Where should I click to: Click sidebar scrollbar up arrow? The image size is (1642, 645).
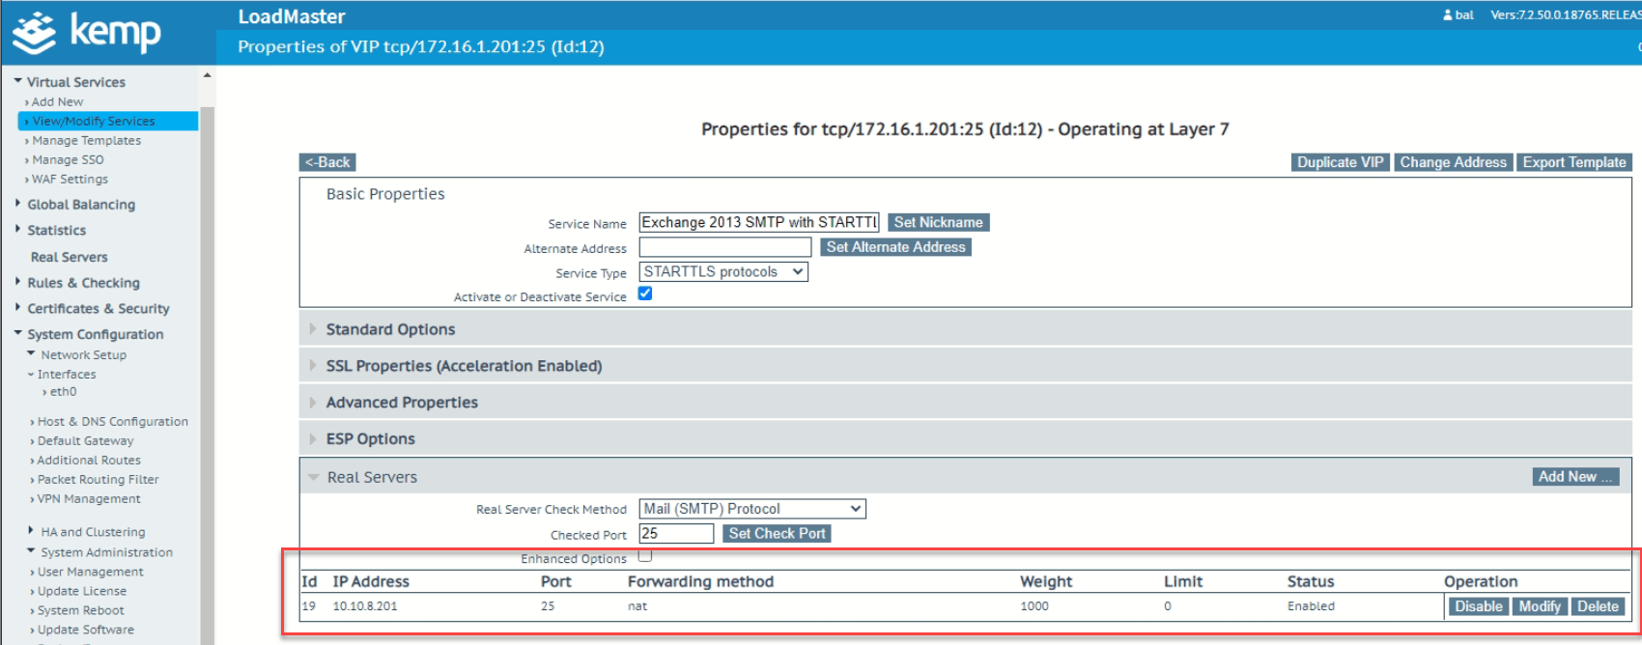click(x=207, y=74)
